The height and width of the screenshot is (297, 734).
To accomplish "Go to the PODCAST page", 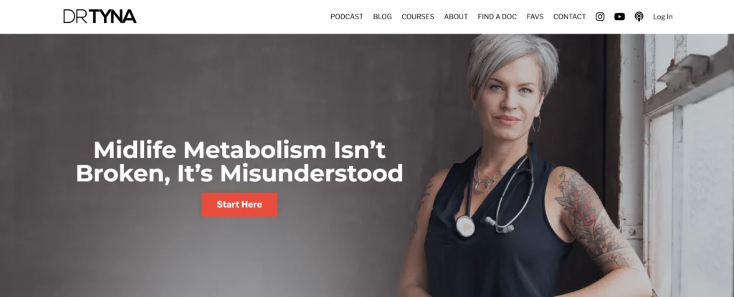I will pyautogui.click(x=346, y=17).
